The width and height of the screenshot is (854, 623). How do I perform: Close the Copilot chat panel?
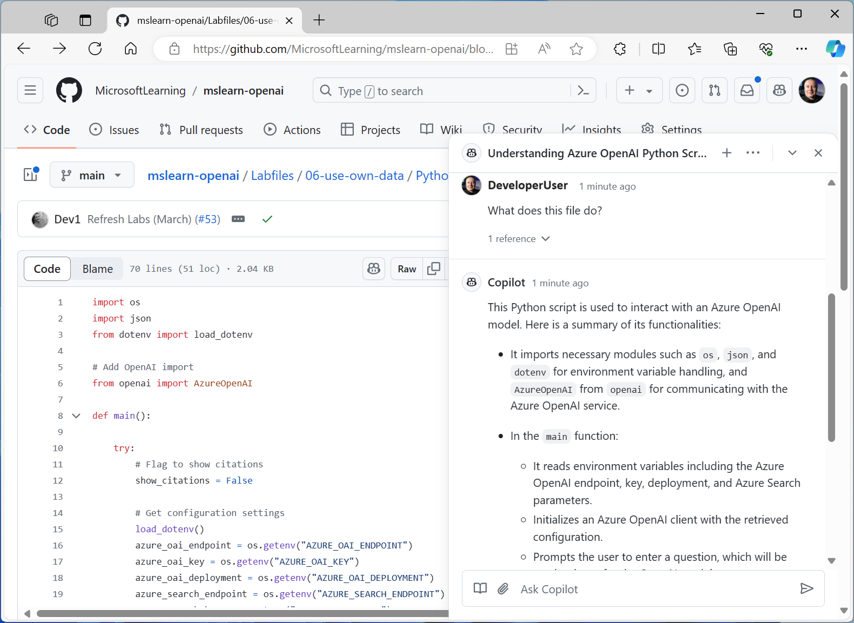coord(818,153)
